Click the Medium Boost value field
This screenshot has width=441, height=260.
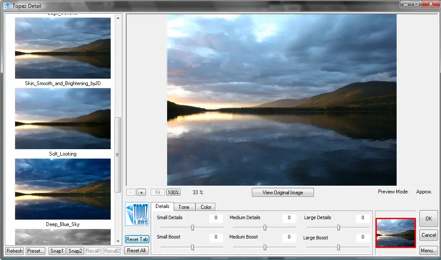point(289,237)
